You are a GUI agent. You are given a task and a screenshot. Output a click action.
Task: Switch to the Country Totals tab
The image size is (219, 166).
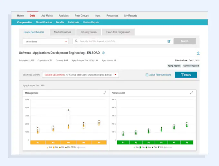pos(89,32)
